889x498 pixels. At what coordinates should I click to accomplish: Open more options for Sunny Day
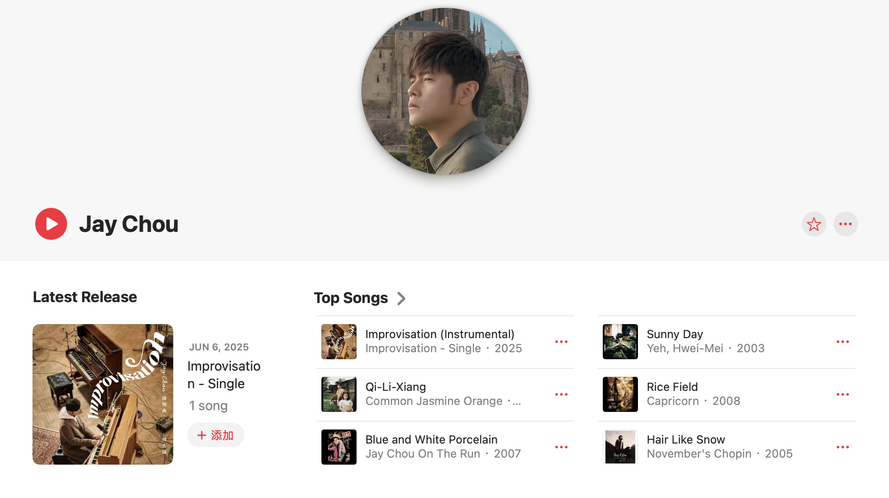(842, 342)
